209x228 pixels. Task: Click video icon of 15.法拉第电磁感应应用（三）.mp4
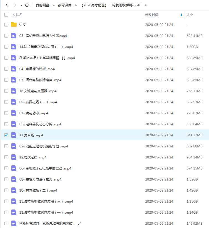pos(14,202)
